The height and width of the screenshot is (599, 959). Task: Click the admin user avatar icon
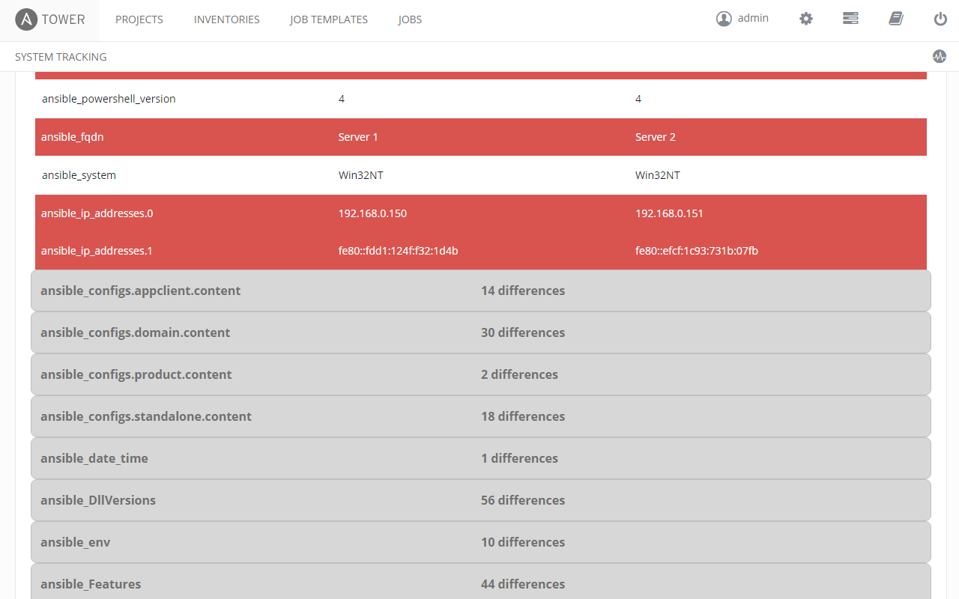[724, 18]
